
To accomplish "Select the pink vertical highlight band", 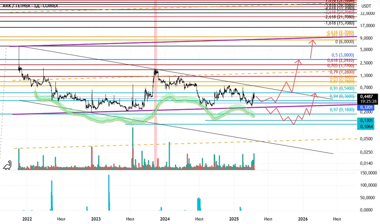I will [x=156, y=85].
